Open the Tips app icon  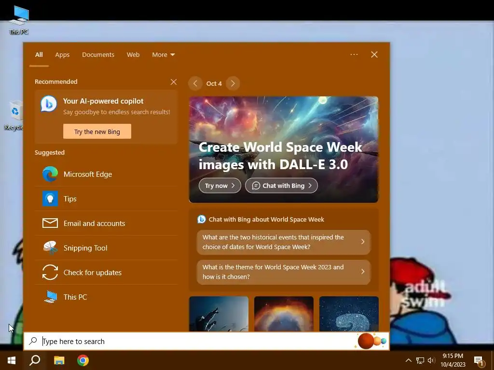(x=50, y=198)
